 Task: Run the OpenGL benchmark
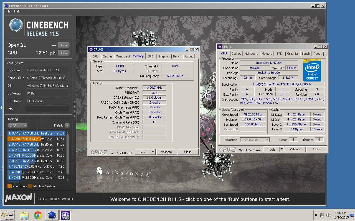[x=64, y=45]
